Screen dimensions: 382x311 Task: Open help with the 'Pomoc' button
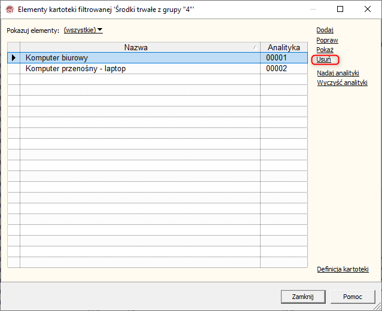pos(353,297)
